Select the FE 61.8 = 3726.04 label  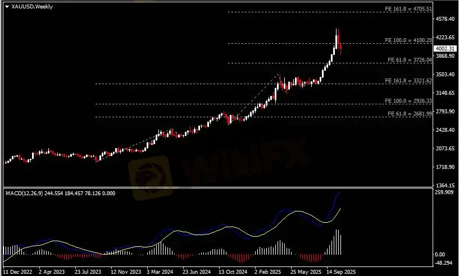pos(410,60)
